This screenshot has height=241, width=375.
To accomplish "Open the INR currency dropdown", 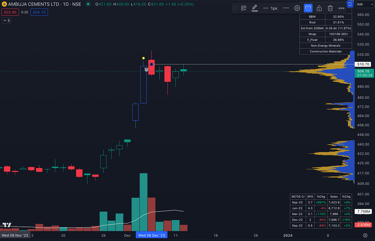I will [364, 4].
